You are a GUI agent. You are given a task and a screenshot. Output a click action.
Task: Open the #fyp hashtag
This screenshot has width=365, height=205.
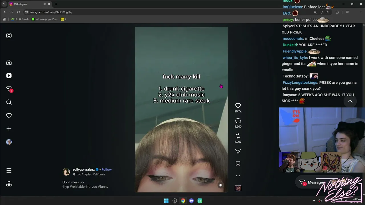(66, 186)
